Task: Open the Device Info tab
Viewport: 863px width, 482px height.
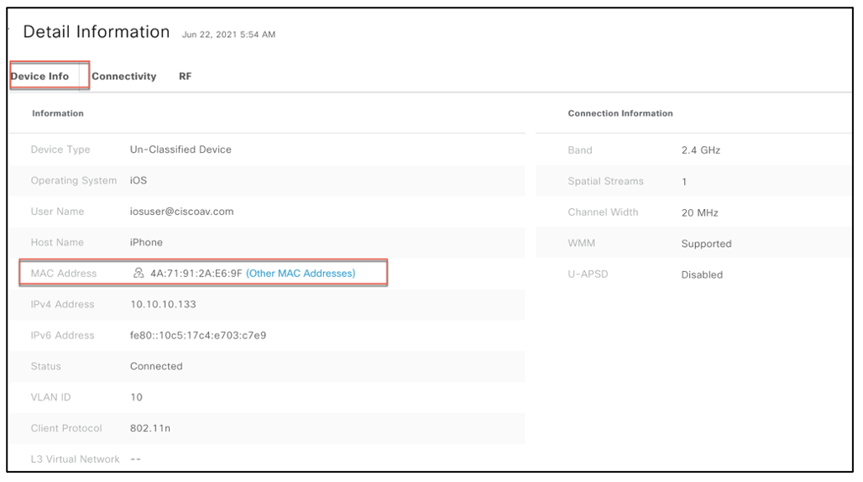Action: (x=40, y=76)
